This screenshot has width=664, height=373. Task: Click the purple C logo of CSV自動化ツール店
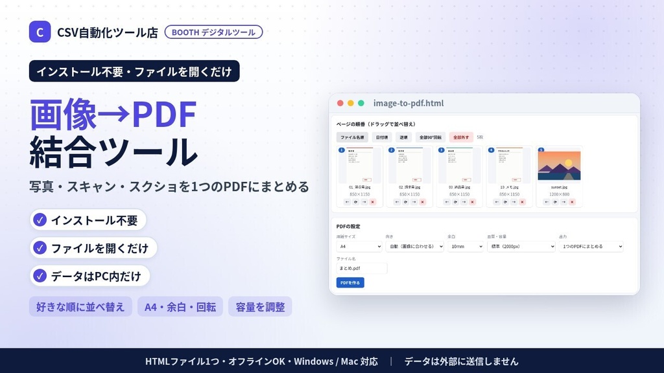pos(40,32)
